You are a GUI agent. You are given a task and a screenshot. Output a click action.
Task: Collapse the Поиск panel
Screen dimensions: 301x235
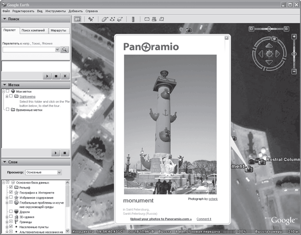5,19
